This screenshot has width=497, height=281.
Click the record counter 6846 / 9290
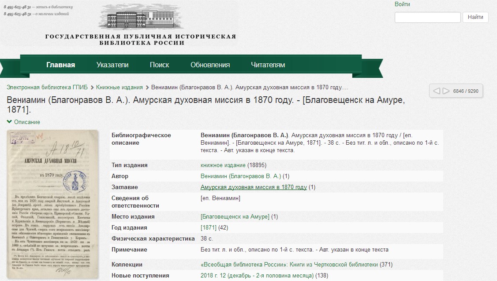pyautogui.click(x=466, y=91)
